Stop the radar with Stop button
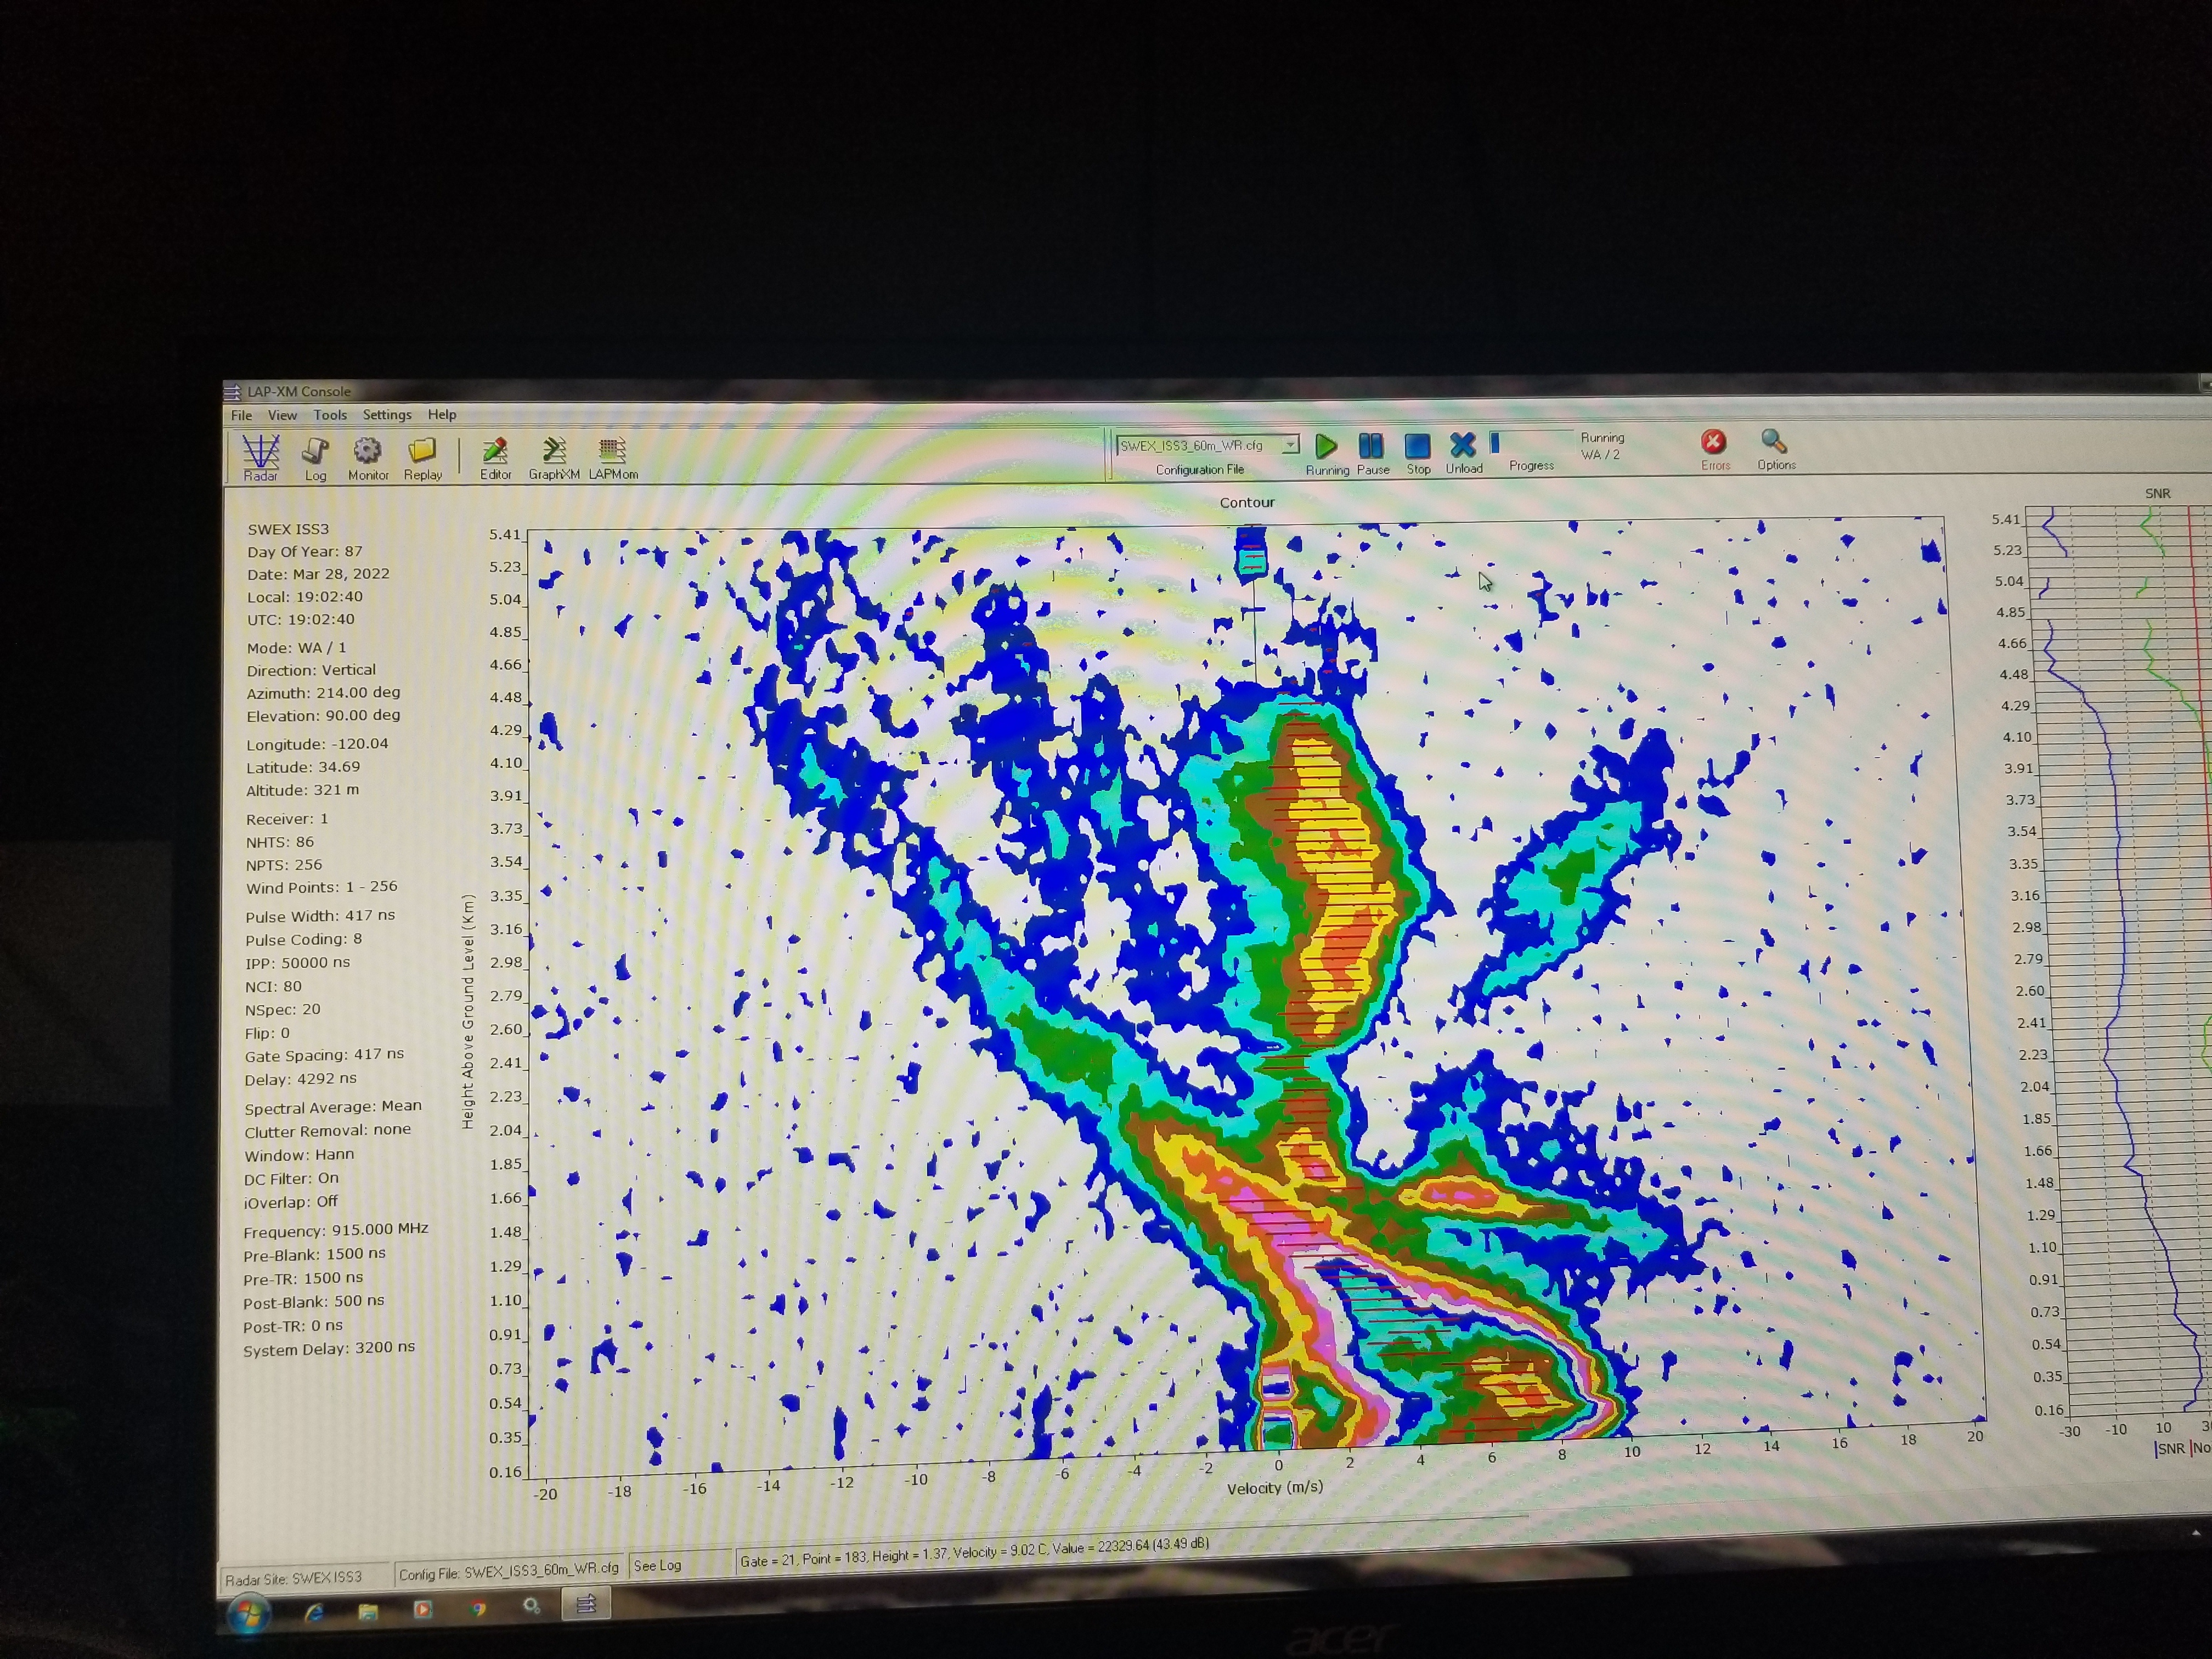The height and width of the screenshot is (1659, 2212). coord(1417,447)
